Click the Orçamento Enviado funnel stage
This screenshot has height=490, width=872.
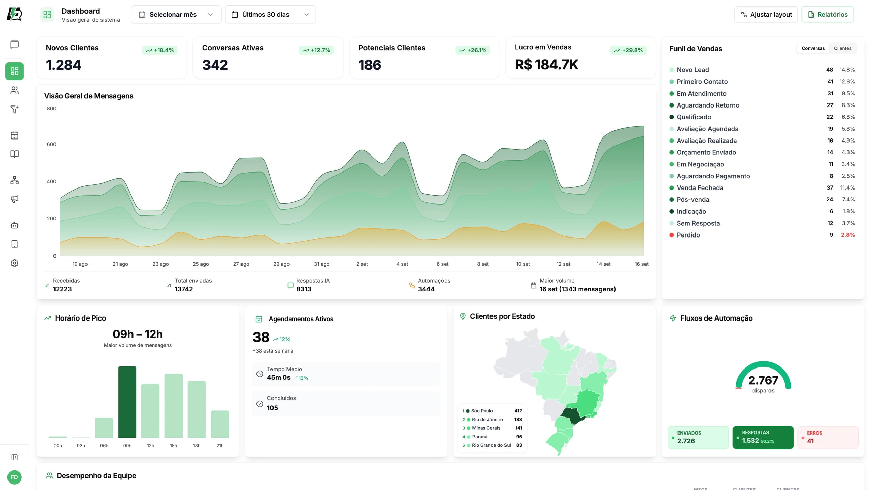click(762, 152)
